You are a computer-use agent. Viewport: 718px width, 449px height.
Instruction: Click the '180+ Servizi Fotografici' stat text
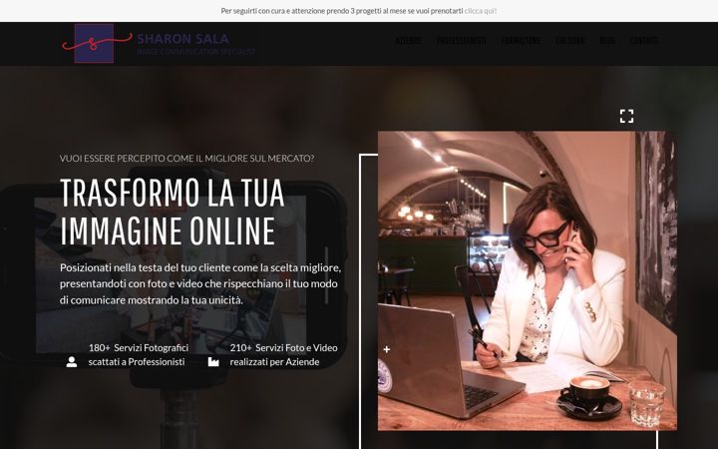[x=139, y=355]
